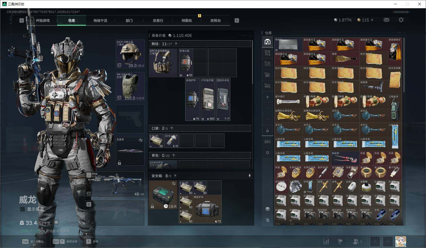Image resolution: width=426 pixels, height=248 pixels.
Task: Select the 粉碎钳 crusher pliers item
Action: pyautogui.click(x=345, y=158)
